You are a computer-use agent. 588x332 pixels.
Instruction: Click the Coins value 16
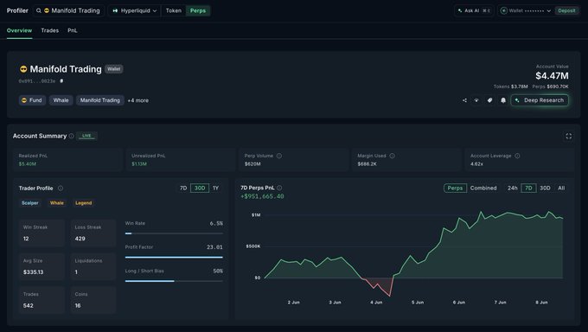click(78, 306)
